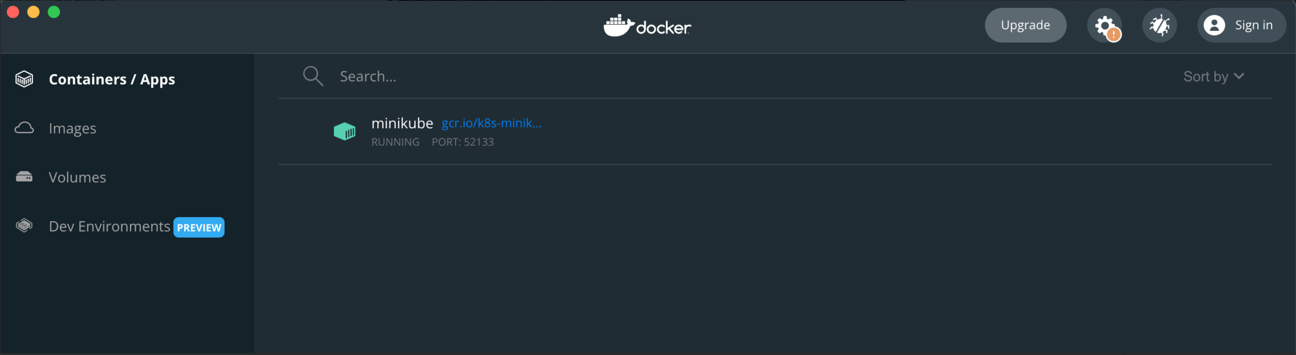Click the PREVIEW badge next to Dev Environments

[x=199, y=227]
